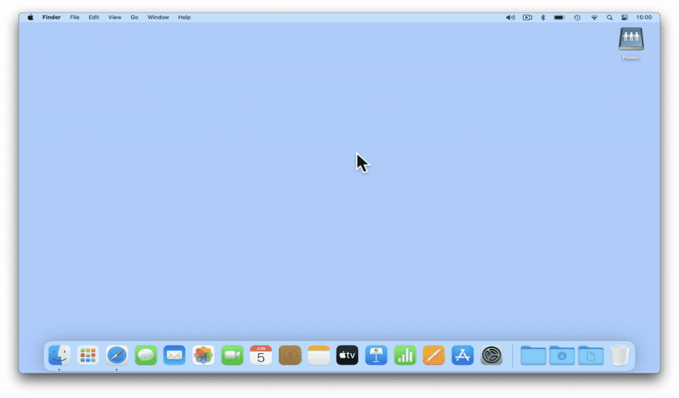Launch Safari from the Dock
The width and height of the screenshot is (679, 398).
pyautogui.click(x=117, y=355)
